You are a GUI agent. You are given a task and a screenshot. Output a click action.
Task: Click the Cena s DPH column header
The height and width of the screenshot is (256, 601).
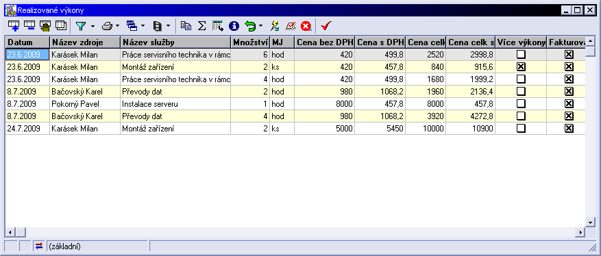380,42
